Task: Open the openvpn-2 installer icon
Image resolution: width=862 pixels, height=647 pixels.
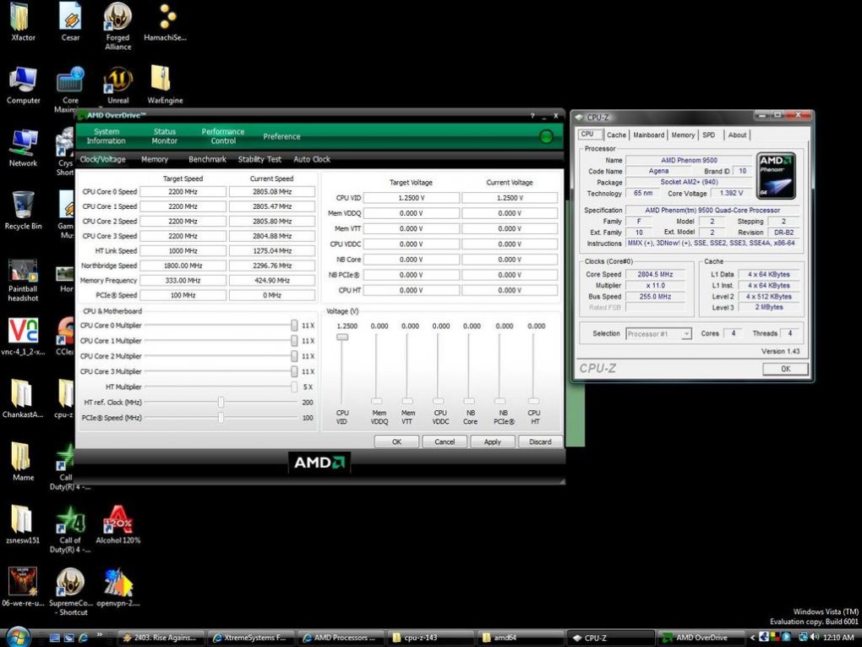Action: coord(117,587)
